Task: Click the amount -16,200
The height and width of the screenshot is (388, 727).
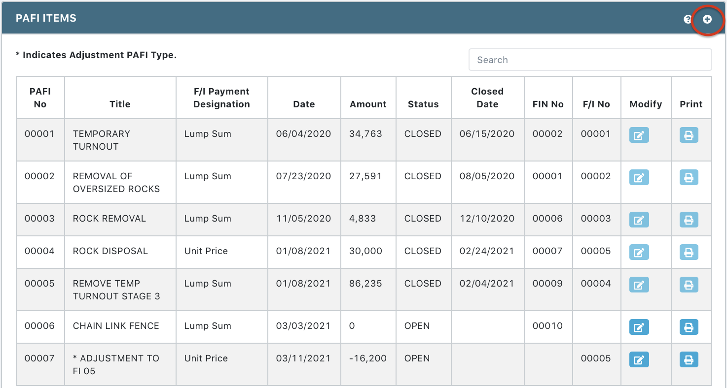Action: pos(367,358)
